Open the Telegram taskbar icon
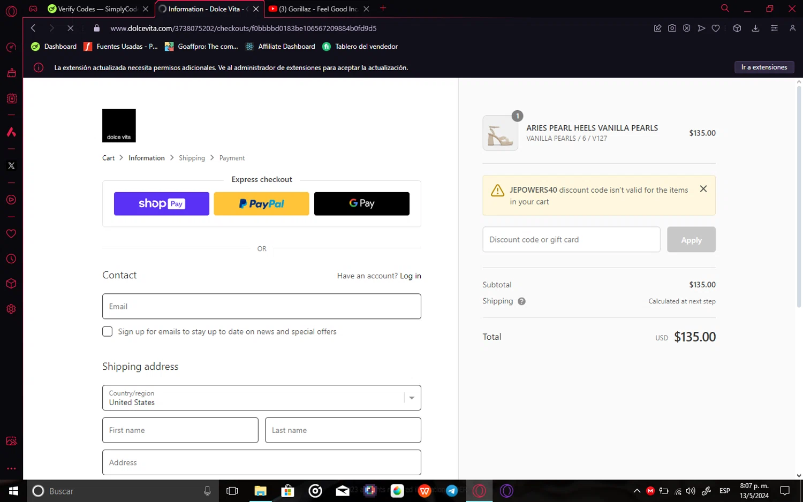This screenshot has height=502, width=803. [x=452, y=491]
